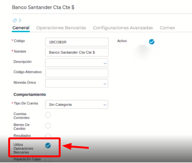Open the Configuraciones Avanzadas tab

coord(123,28)
